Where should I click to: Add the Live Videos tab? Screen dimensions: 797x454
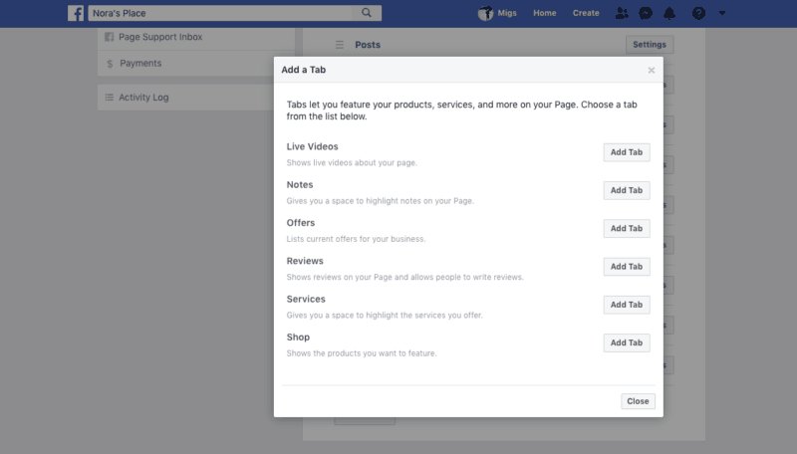point(627,152)
